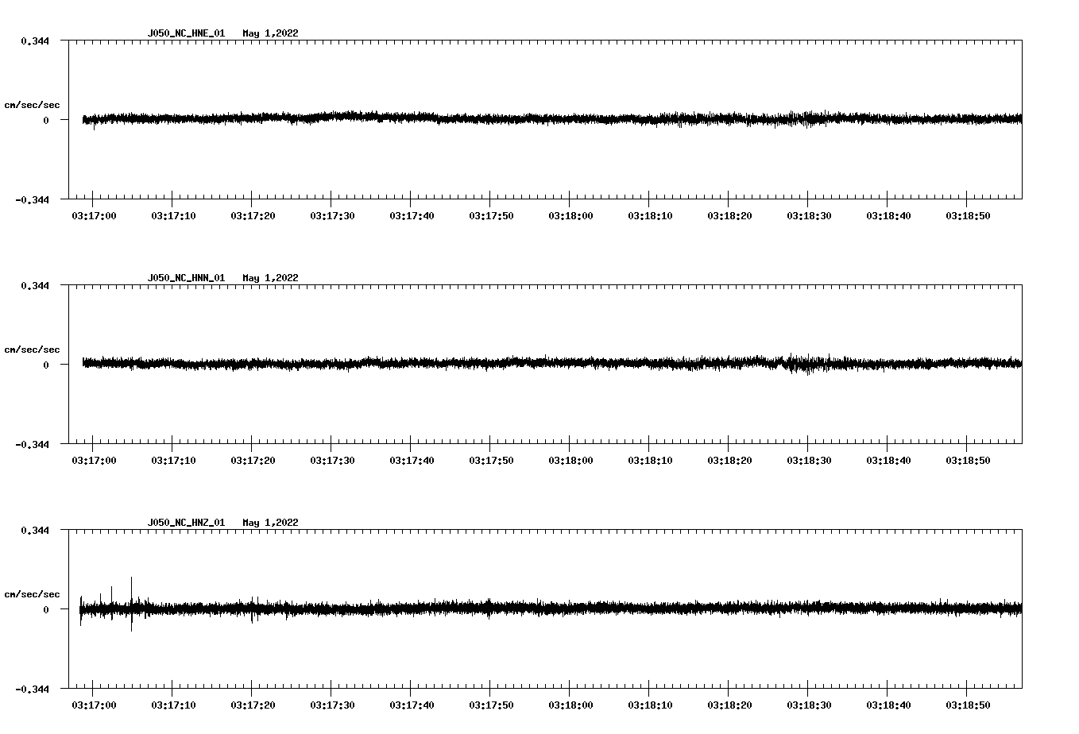Click the 03:17:10 time label on the HNZ plot
Viewport: 1079px width, 734px height.
click(x=173, y=705)
